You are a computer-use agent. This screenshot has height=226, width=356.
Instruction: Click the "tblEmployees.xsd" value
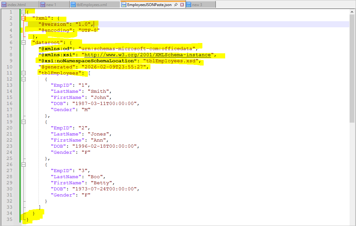171,61
